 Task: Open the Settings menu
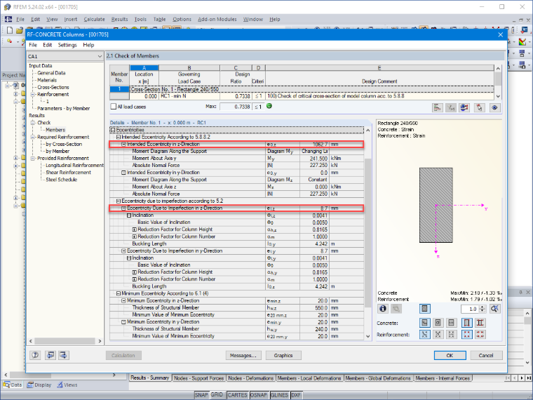coord(67,45)
